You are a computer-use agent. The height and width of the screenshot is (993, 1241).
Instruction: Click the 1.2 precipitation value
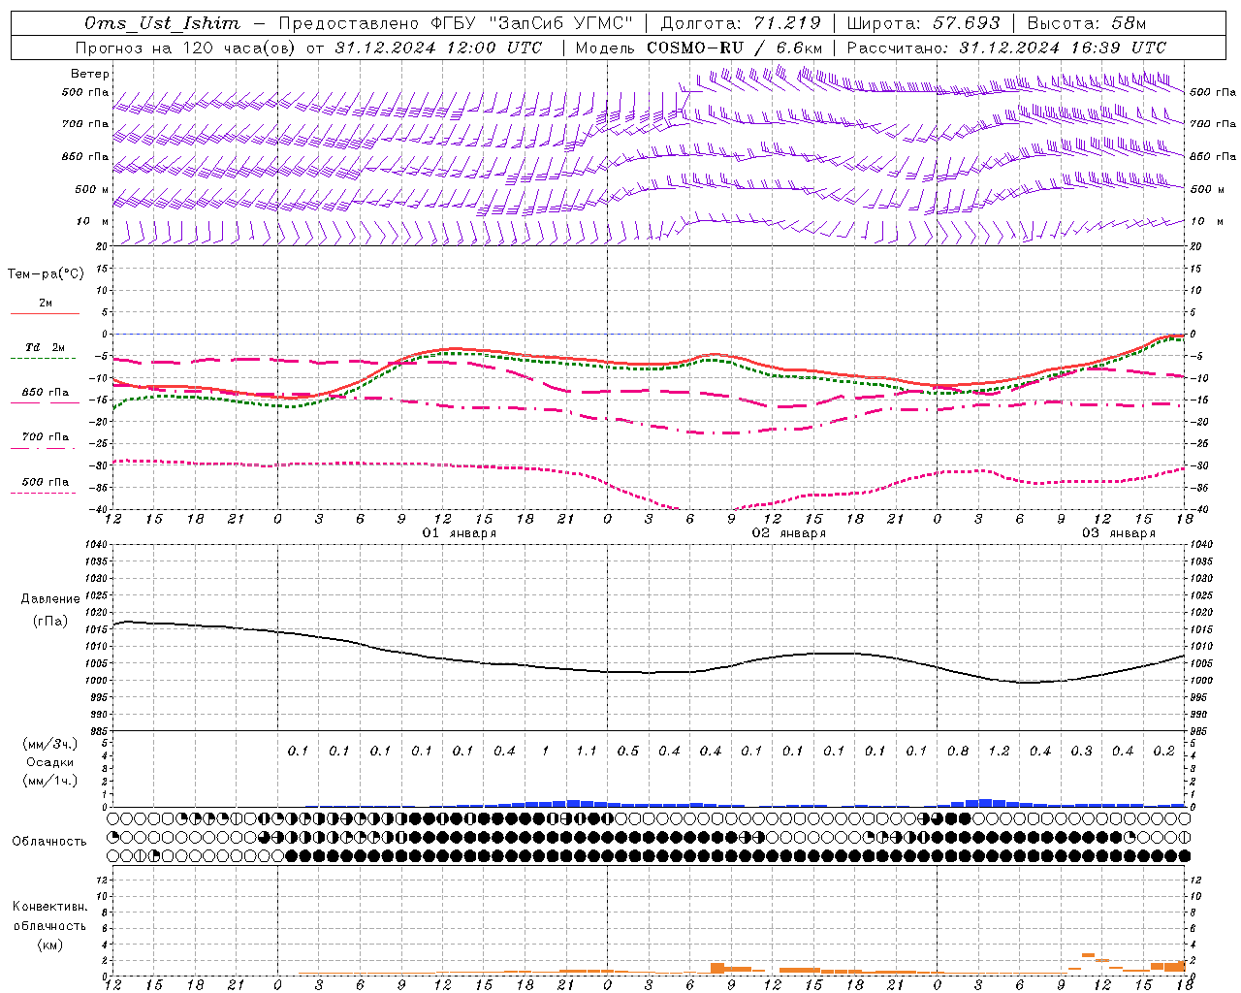[x=999, y=752]
